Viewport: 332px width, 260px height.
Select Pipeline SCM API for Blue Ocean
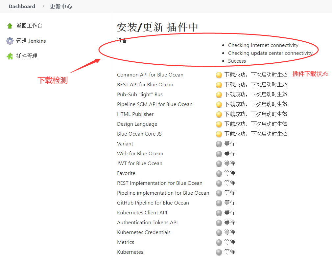click(155, 104)
